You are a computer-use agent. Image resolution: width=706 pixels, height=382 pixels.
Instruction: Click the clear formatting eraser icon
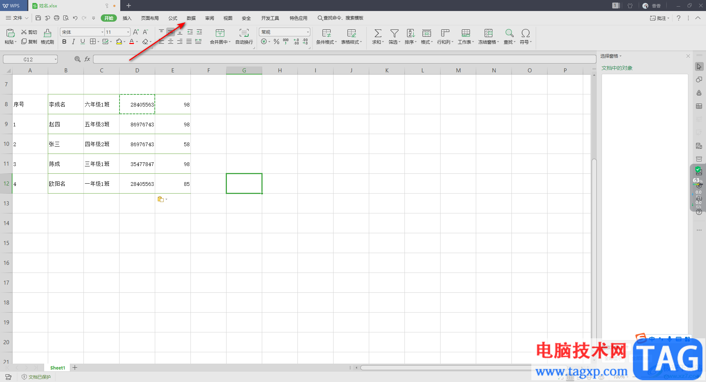click(145, 42)
